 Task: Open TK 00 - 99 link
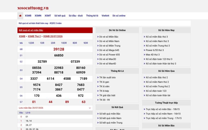pyautogui.click(x=105, y=100)
